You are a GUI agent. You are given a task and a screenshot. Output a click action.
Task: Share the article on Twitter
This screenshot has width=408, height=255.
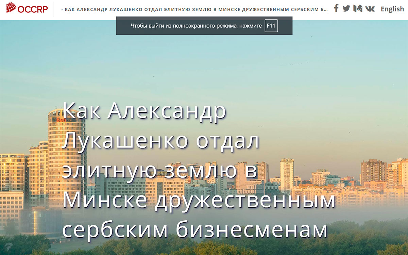[x=346, y=9]
